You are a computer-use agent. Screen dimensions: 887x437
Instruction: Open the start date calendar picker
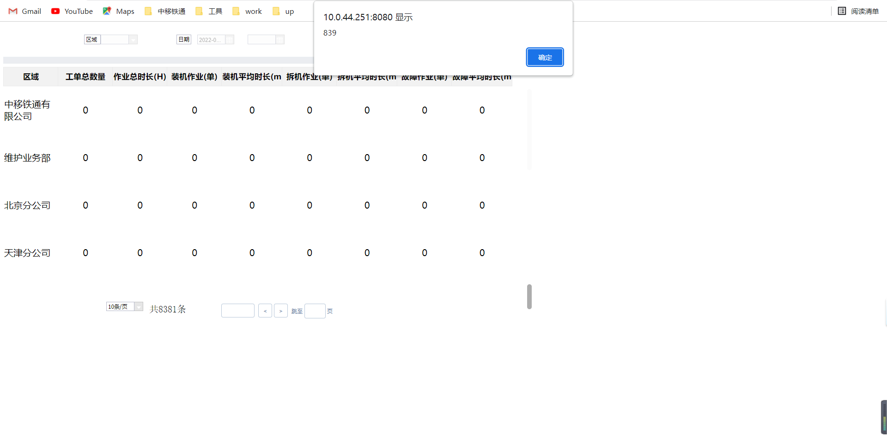coord(230,40)
